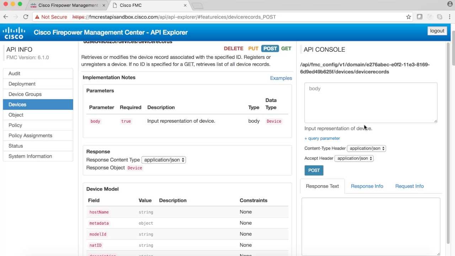Click the Cisco logo in header

click(x=14, y=33)
